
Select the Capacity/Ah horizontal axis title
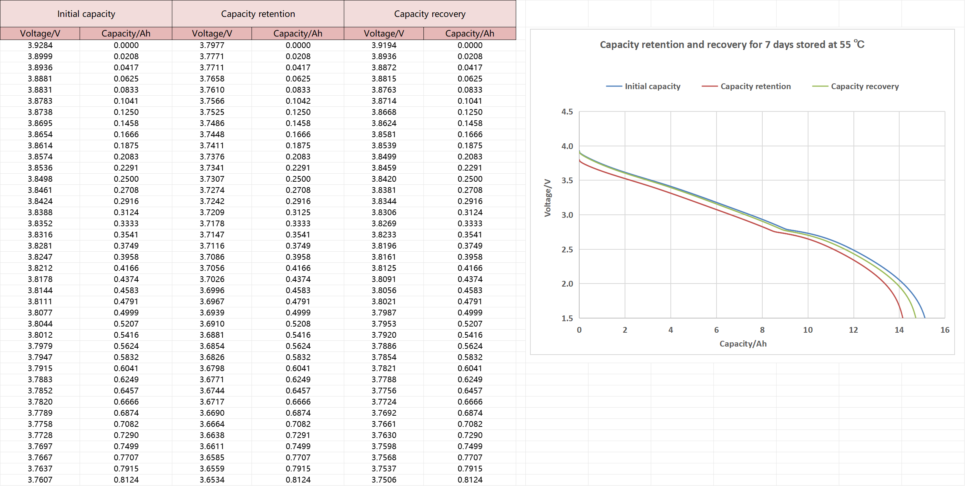pos(743,344)
